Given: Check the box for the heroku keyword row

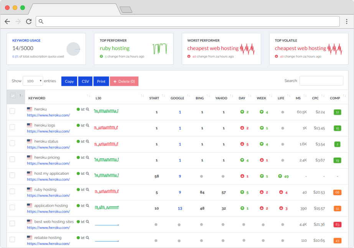Looking at the screenshot, I should (12, 111).
